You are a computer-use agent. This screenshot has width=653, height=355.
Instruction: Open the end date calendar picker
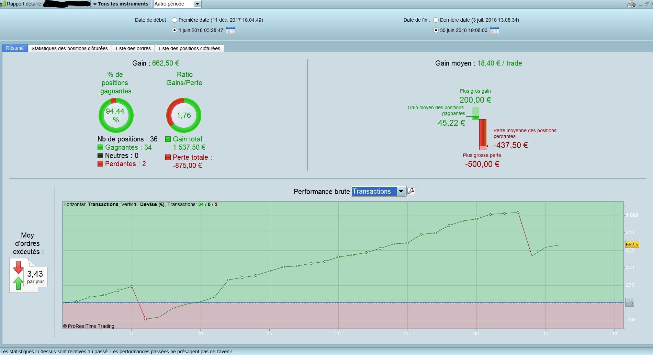coord(495,30)
